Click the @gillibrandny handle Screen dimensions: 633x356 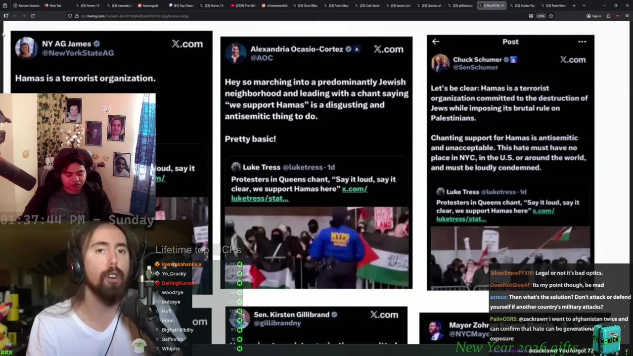pos(277,323)
